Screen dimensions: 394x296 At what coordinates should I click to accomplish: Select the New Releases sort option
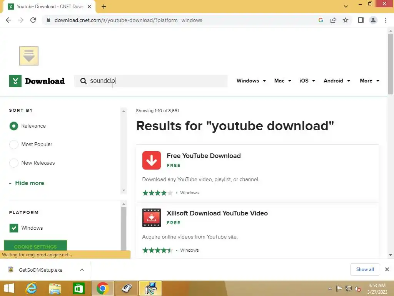[x=14, y=163]
